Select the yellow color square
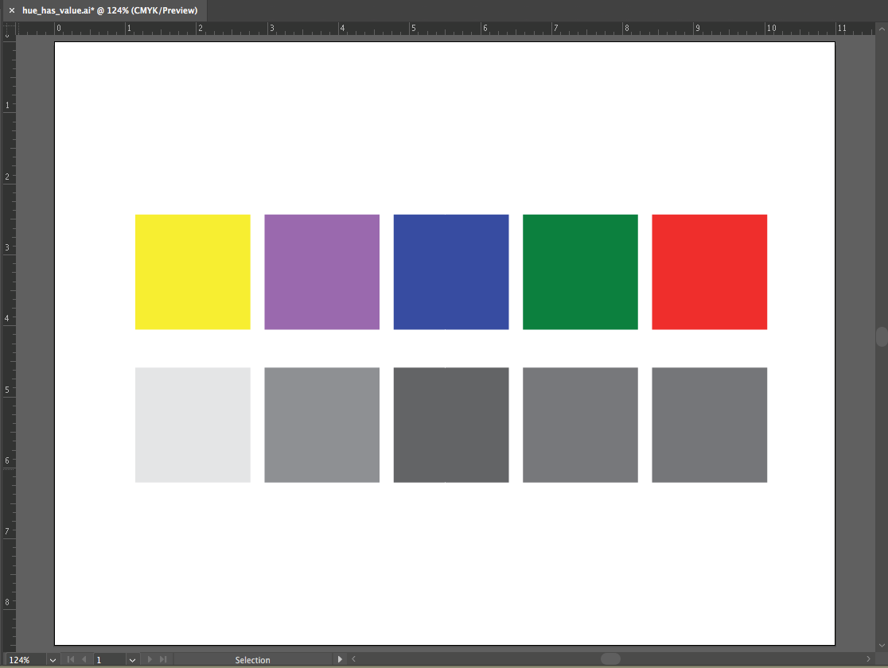Image resolution: width=888 pixels, height=668 pixels. click(x=193, y=272)
